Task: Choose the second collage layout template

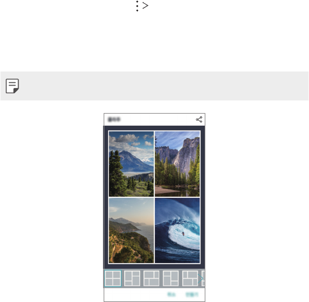Action: tap(132, 278)
